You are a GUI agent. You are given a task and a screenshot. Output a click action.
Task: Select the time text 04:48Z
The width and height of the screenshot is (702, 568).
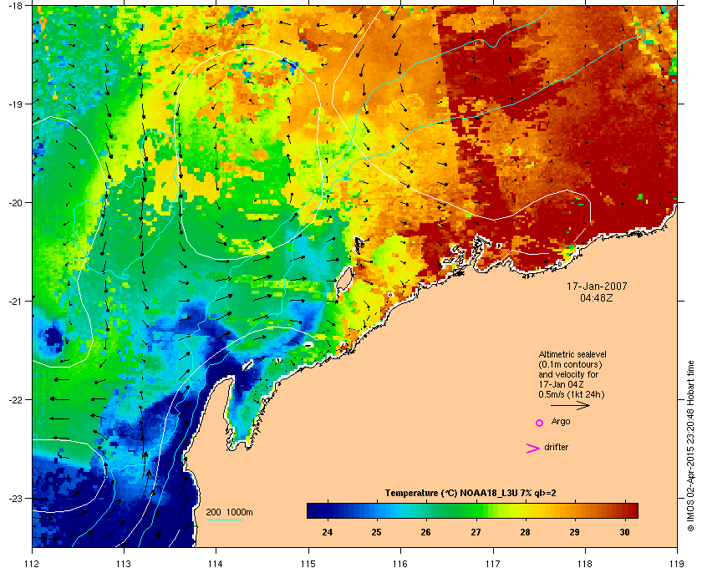(x=597, y=297)
